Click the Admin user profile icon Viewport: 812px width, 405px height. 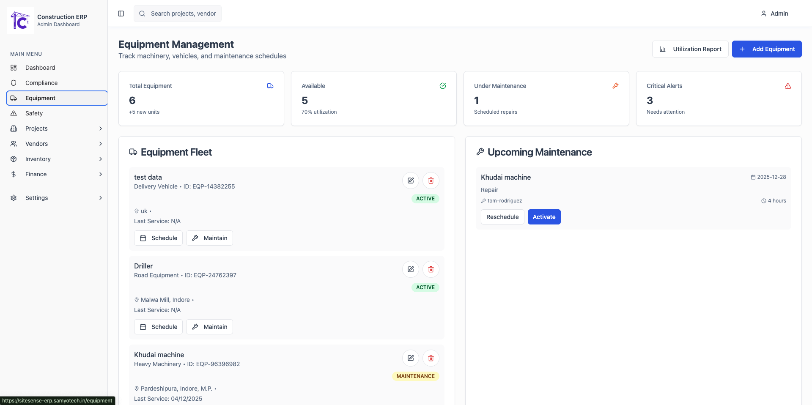click(764, 14)
